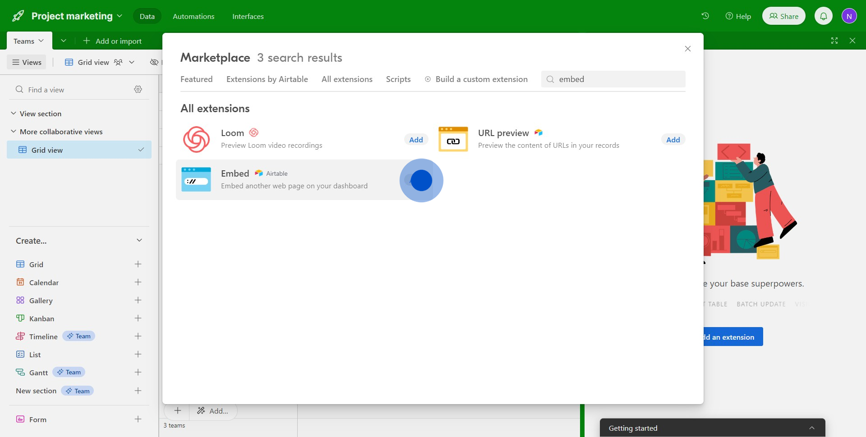
Task: Click the Loom extension logo
Action: coord(196,139)
